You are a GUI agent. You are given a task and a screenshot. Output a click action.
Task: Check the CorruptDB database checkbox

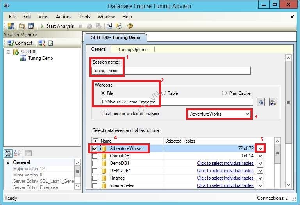95,156
